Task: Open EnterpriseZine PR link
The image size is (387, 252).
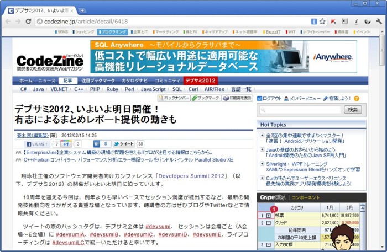Action: coord(118,153)
